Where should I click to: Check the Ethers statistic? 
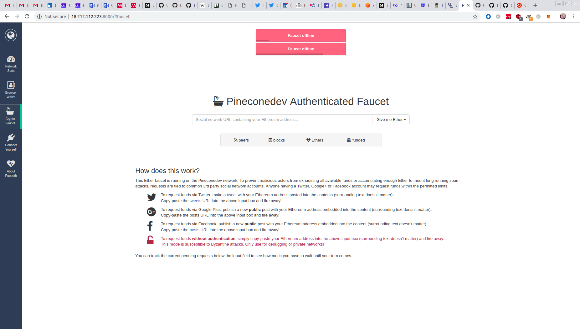(x=315, y=140)
